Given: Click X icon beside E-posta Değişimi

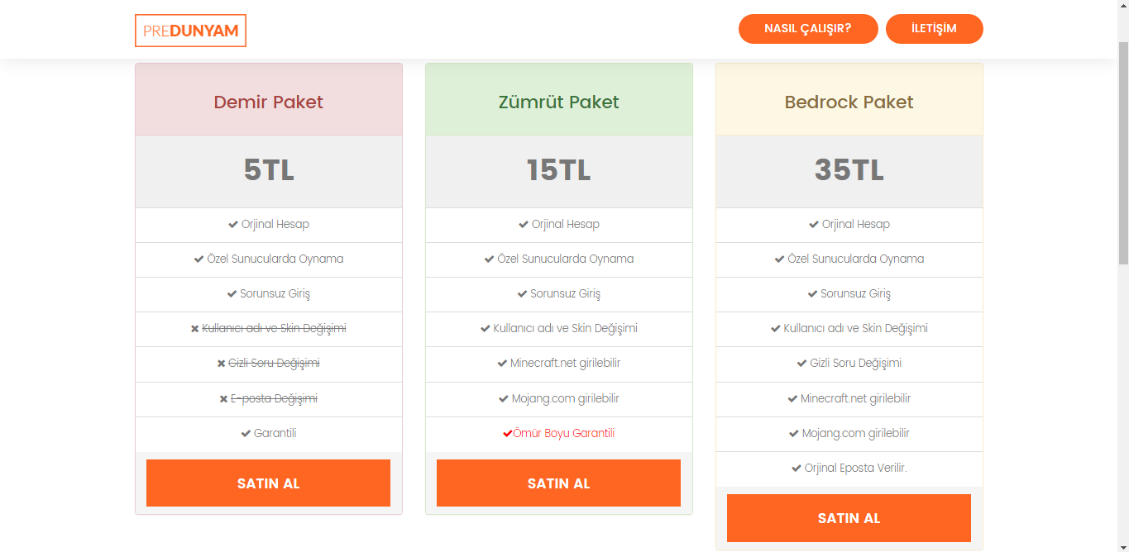Looking at the screenshot, I should [223, 399].
